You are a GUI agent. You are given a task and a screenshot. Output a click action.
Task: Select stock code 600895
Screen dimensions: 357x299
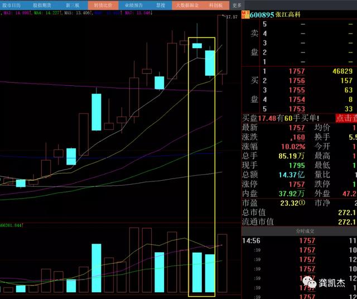[x=262, y=15]
